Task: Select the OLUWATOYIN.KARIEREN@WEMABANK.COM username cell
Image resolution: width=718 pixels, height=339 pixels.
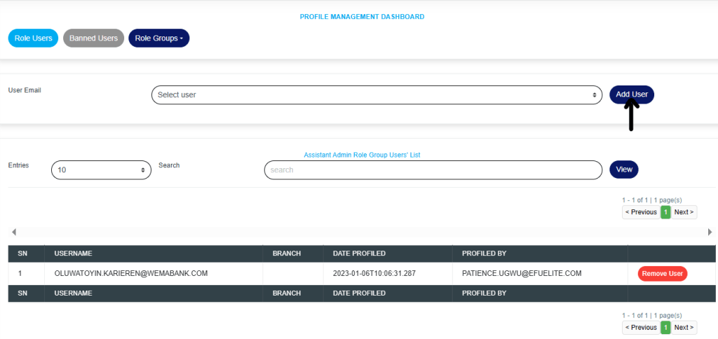Action: click(x=130, y=273)
